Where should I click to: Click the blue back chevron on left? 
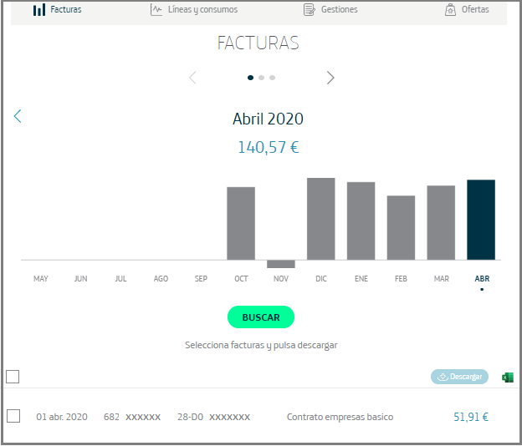tap(18, 116)
